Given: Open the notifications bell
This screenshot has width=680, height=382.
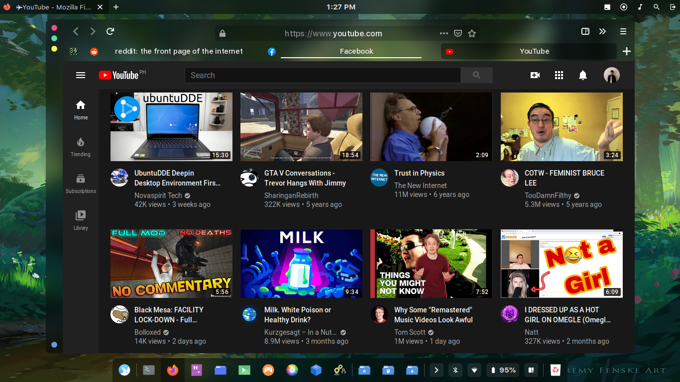Looking at the screenshot, I should pos(583,75).
